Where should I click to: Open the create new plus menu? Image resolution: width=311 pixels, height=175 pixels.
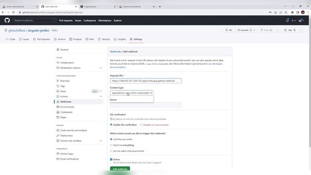294,20
